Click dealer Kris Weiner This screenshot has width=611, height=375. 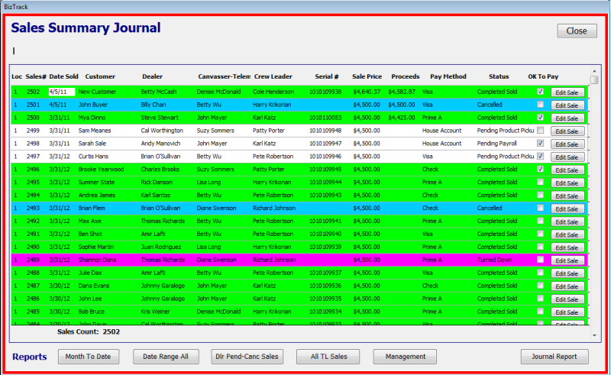click(x=155, y=312)
